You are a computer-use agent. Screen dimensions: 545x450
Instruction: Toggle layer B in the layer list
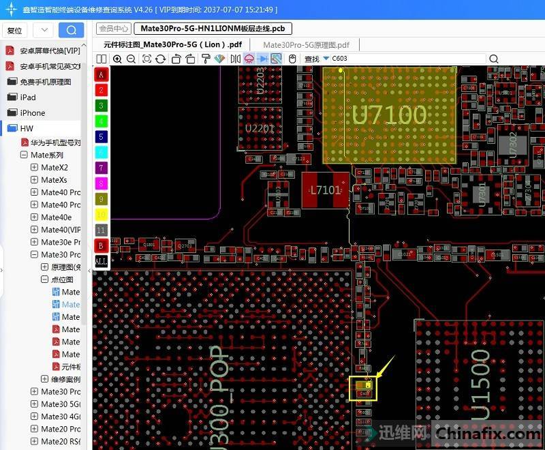[101, 245]
